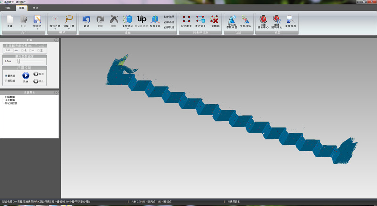This screenshot has width=377, height=206.
Task: Click the exposure parameter slider handle
Action: click(x=18, y=61)
